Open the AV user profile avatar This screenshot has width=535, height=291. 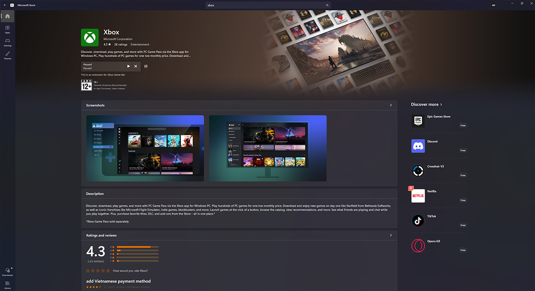(494, 5)
